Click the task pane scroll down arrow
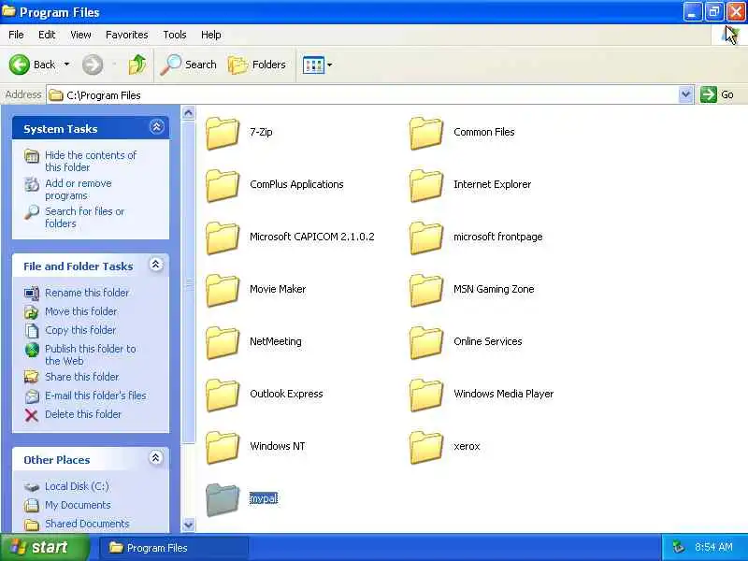This screenshot has width=748, height=561. pos(189,525)
